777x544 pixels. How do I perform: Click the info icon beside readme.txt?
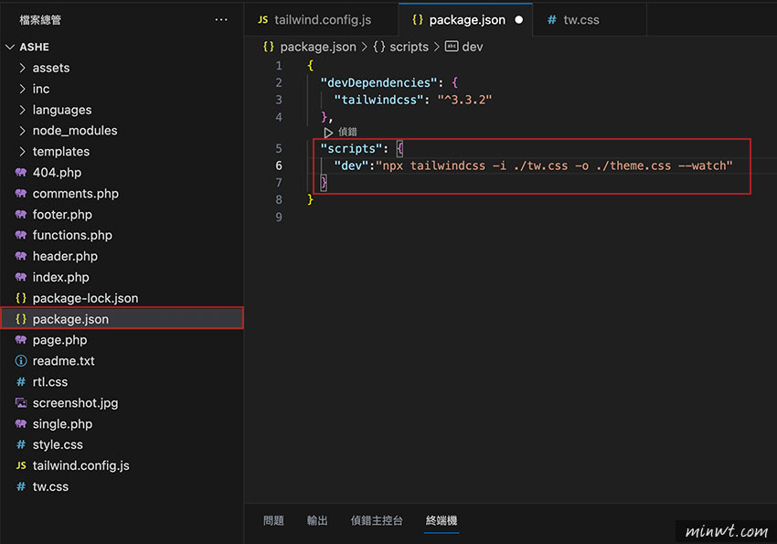21,360
